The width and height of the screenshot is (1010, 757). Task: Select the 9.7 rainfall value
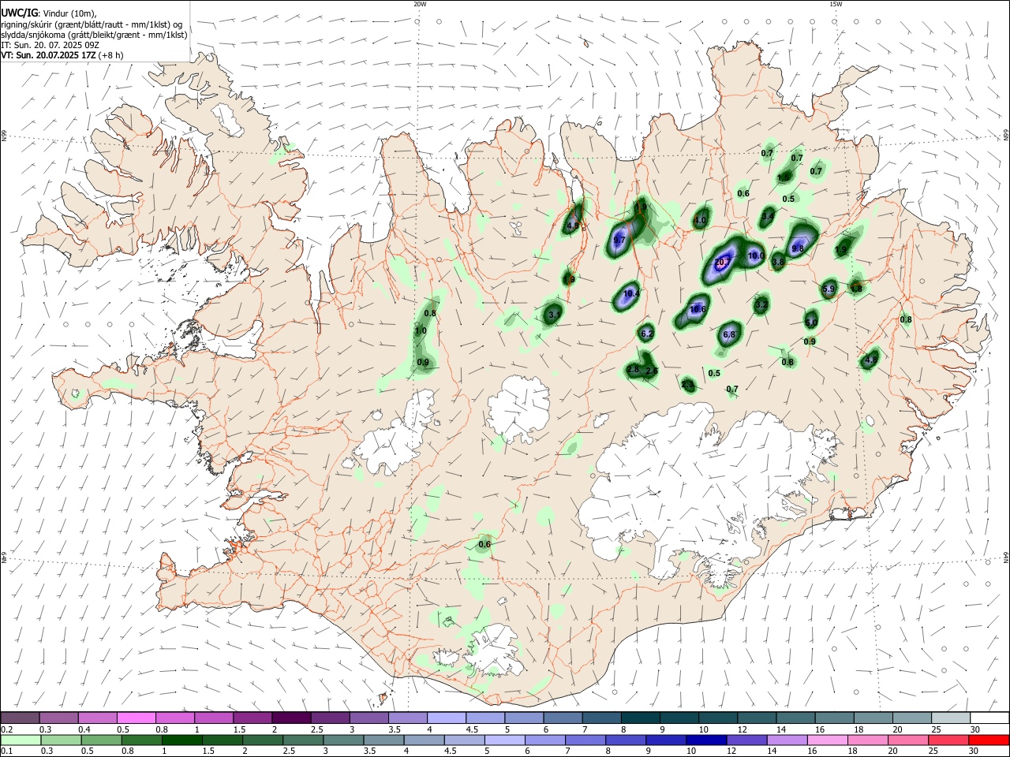click(619, 240)
